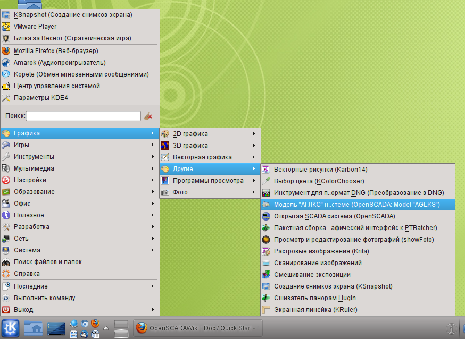
Task: Open Последние recent items submenu
Action: click(x=80, y=286)
